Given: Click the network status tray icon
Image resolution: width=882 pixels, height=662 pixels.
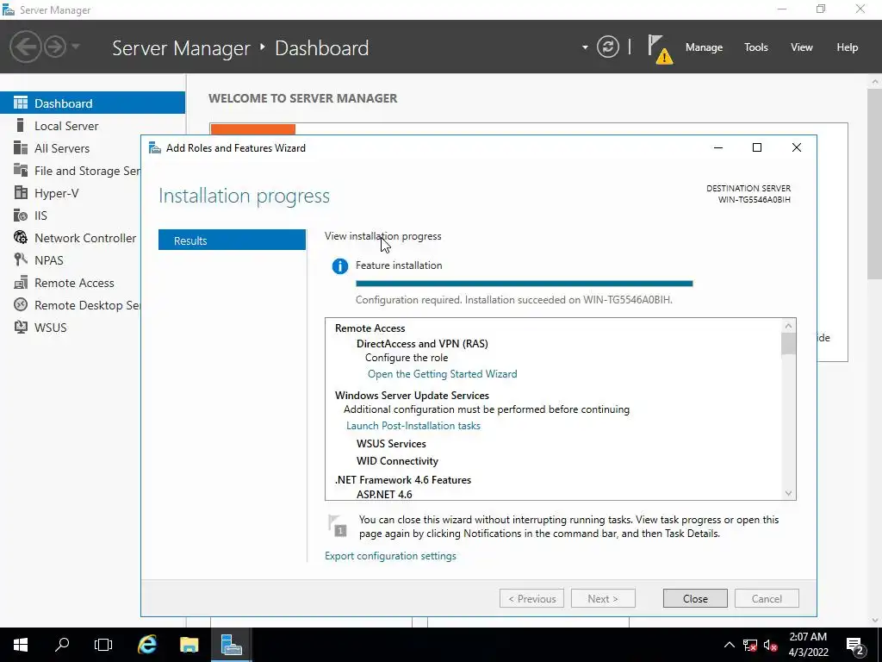Looking at the screenshot, I should pyautogui.click(x=750, y=645).
